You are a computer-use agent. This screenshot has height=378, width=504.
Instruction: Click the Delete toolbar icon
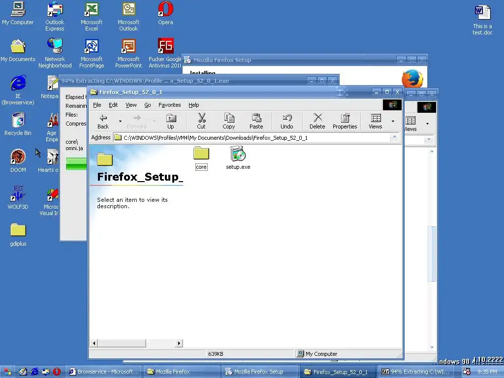[317, 121]
